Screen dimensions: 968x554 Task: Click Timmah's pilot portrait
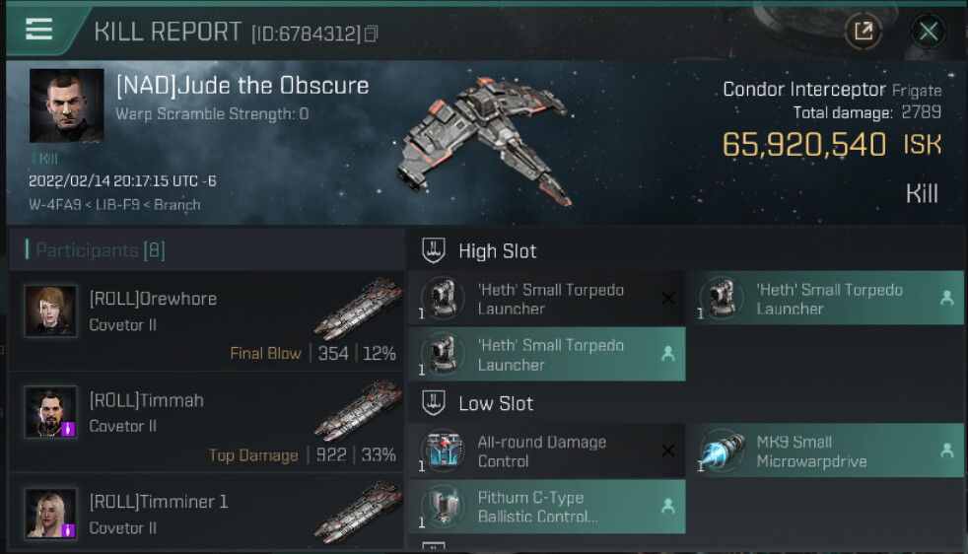[x=51, y=413]
